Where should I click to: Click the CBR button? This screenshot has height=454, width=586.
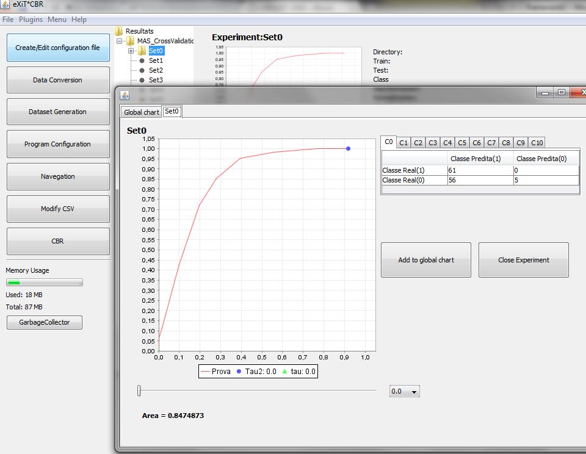58,242
